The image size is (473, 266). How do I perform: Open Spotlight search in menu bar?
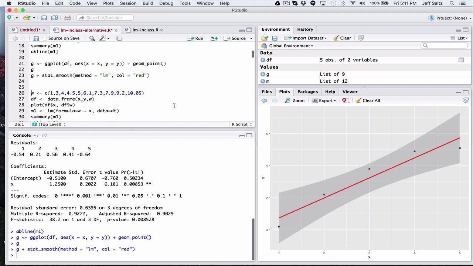(x=452, y=3)
